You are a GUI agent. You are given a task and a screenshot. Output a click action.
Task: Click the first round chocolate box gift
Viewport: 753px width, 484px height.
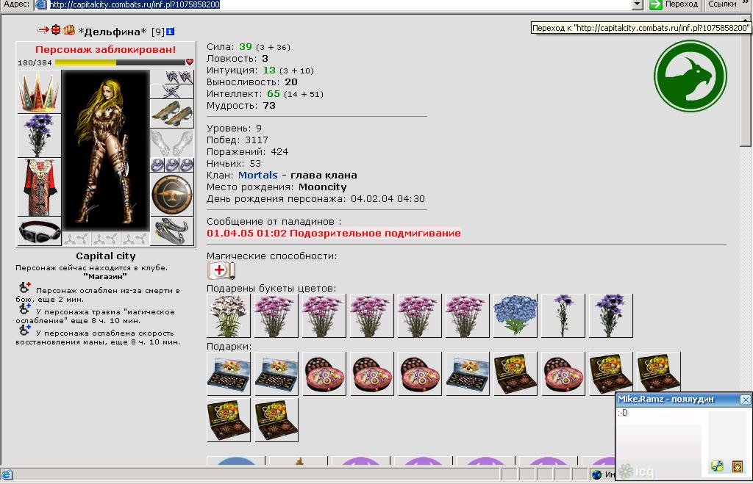[x=324, y=374]
